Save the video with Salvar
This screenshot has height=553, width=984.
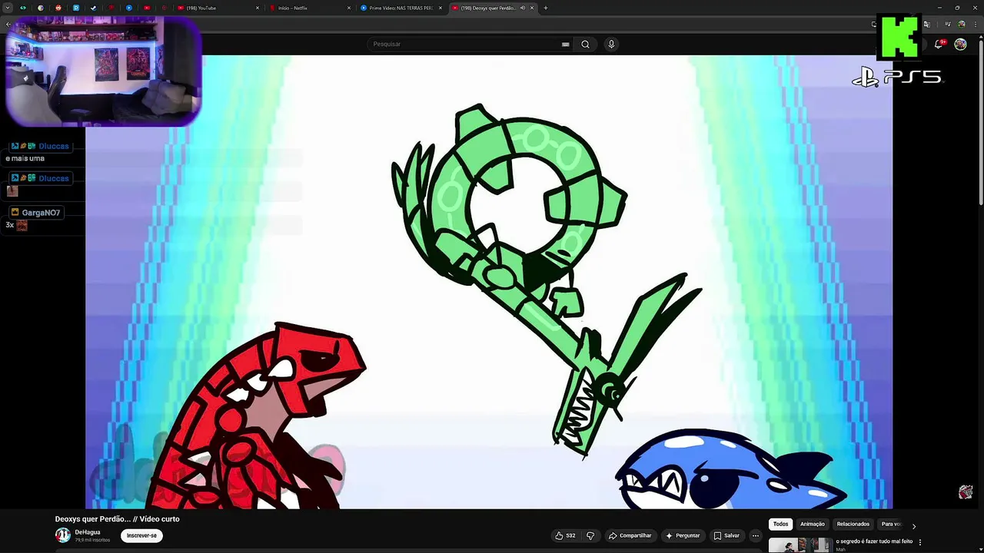726,535
